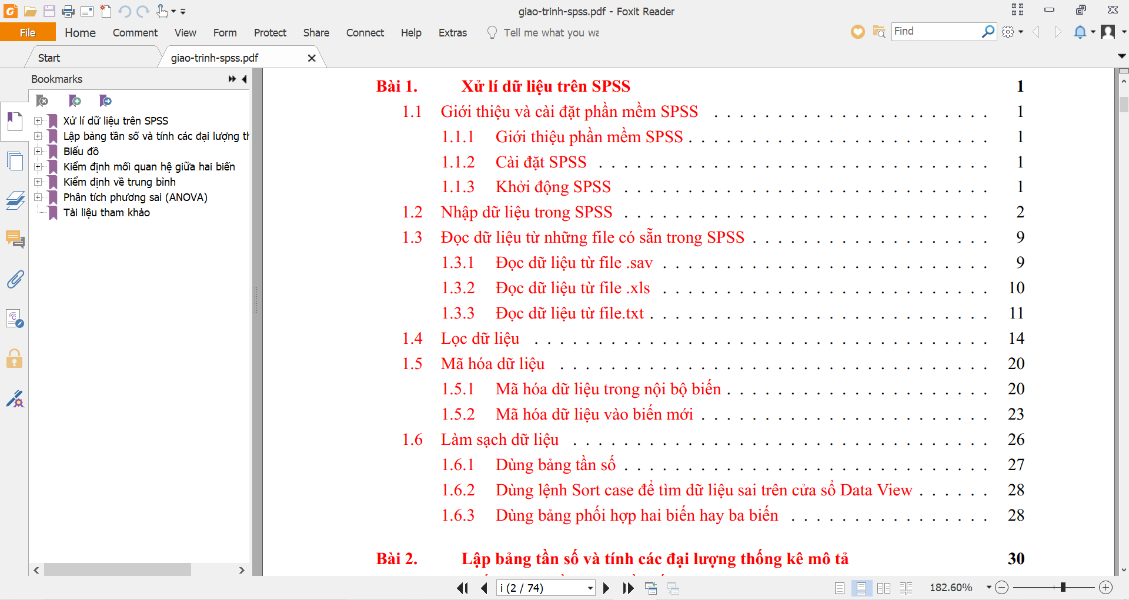Toggle Continuous Facing page mode
This screenshot has width=1129, height=600.
tap(906, 588)
